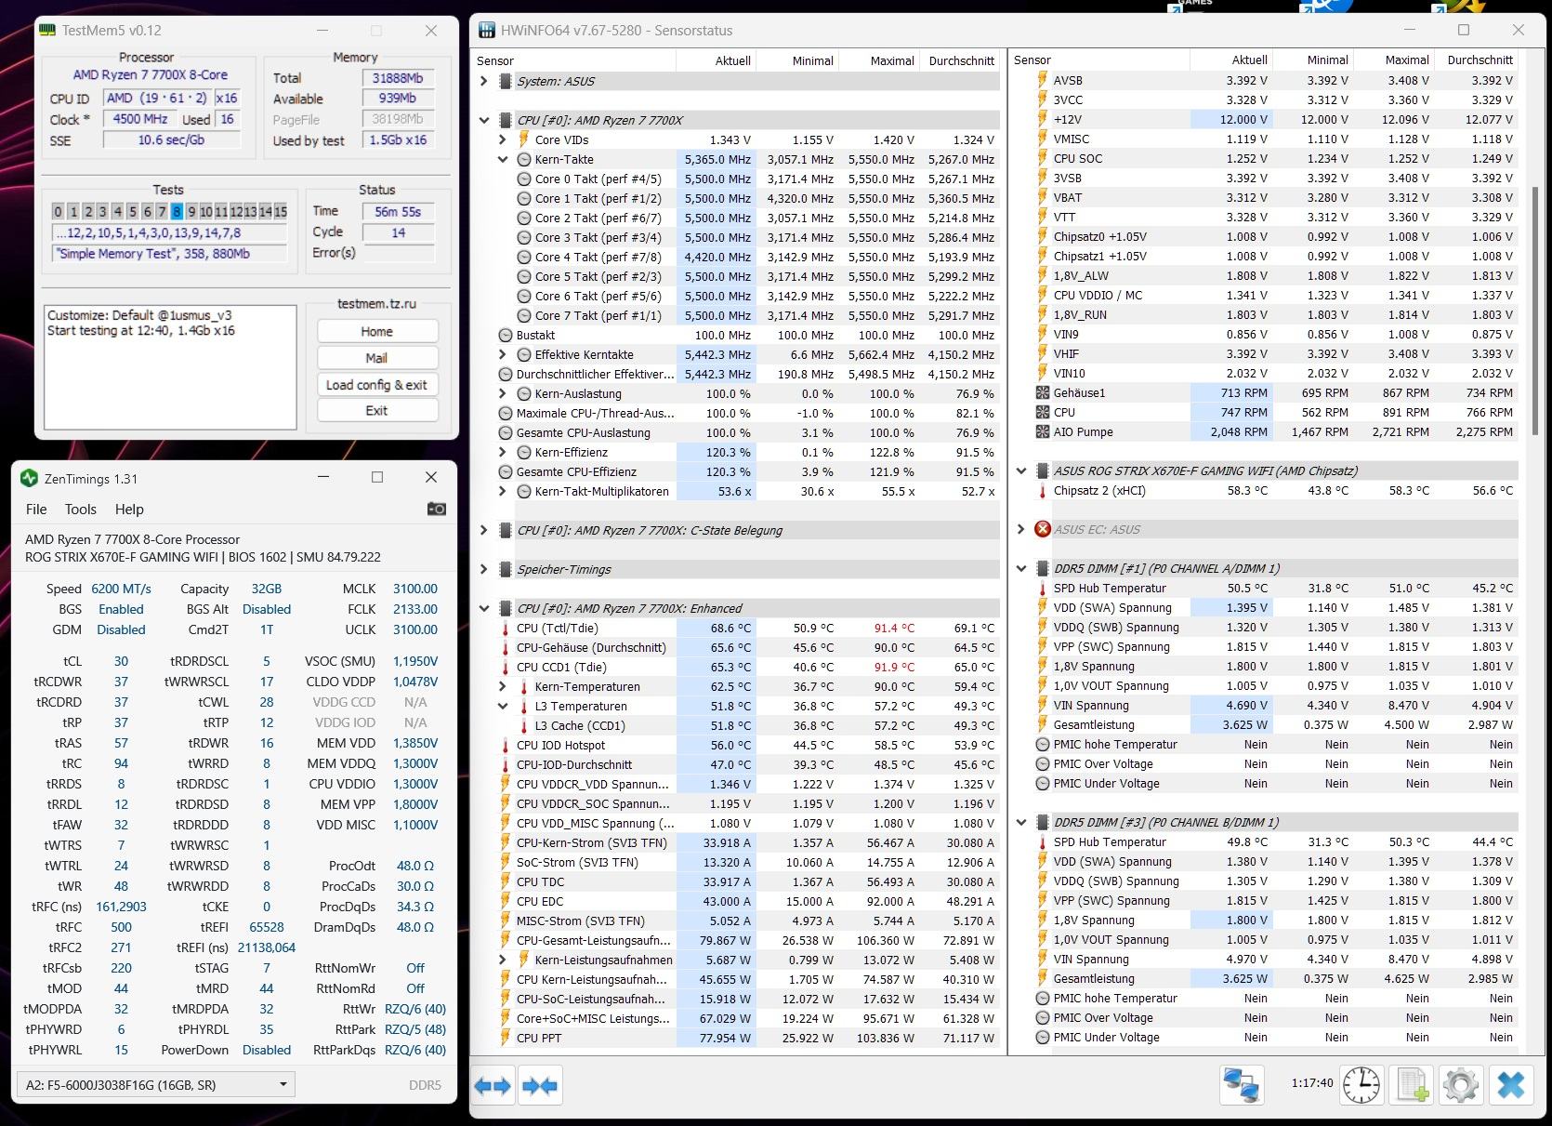The width and height of the screenshot is (1552, 1126).
Task: Click the TestMem5 title bar icon
Action: coord(47,30)
